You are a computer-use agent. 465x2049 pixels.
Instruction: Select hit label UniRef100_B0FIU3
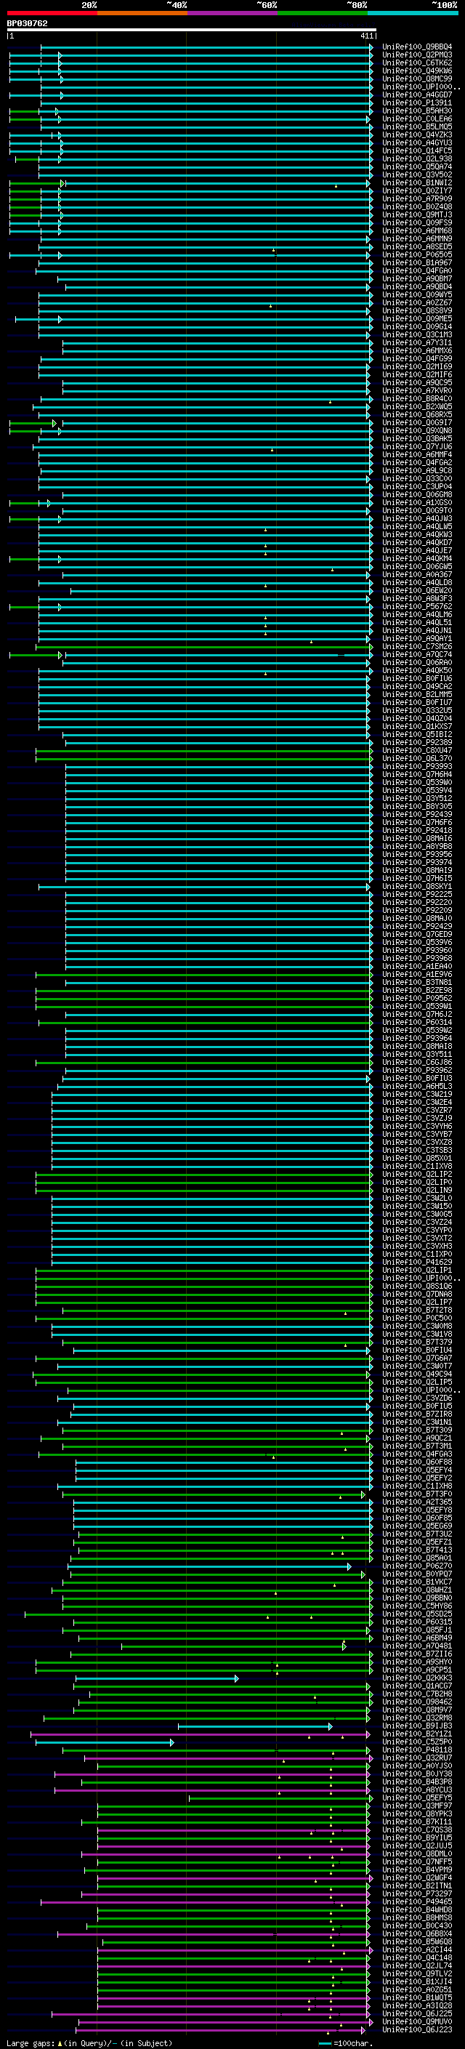416,1078
